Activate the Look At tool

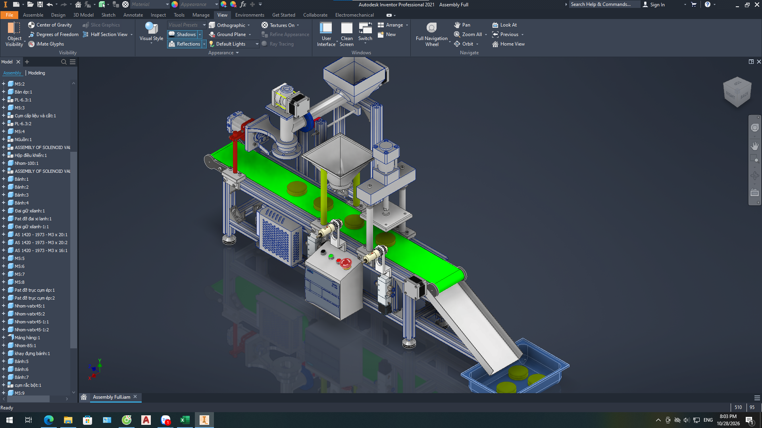pos(504,25)
